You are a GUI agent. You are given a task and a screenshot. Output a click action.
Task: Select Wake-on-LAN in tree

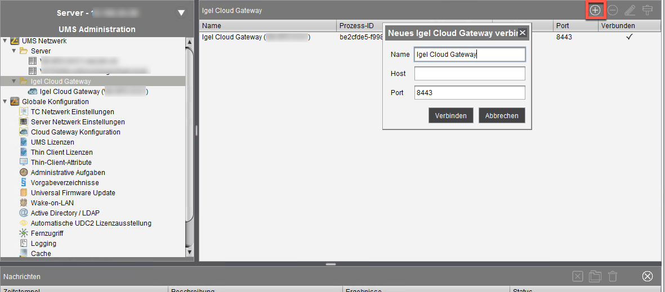point(52,203)
